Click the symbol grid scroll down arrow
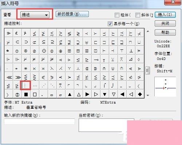The image size is (182, 145). pyautogui.click(x=148, y=96)
